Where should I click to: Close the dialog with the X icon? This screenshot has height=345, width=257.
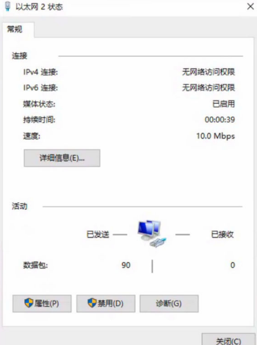click(x=251, y=6)
